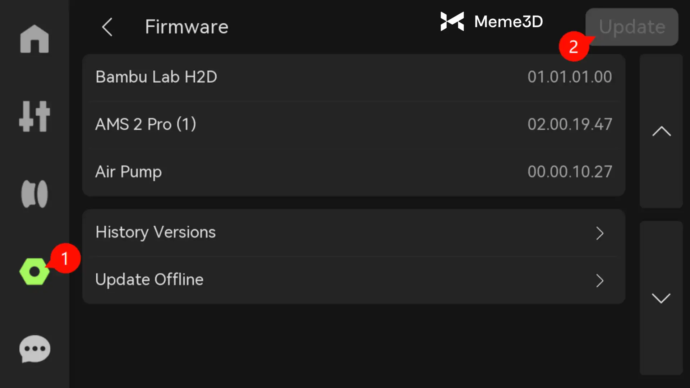The height and width of the screenshot is (388, 690).
Task: Select the Bambu Lab H2D firmware row
Action: (x=354, y=77)
